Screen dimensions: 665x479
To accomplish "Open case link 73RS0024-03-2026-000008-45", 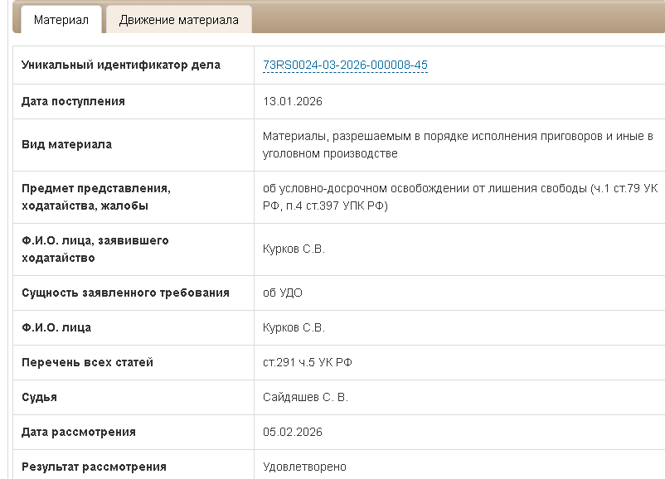I will point(345,65).
